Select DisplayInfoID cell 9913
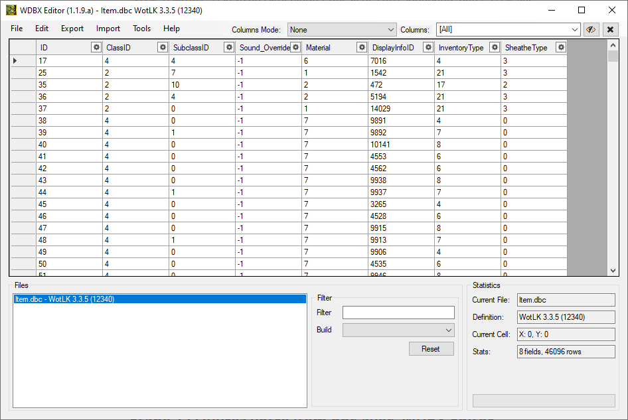628x420 pixels. (402, 240)
